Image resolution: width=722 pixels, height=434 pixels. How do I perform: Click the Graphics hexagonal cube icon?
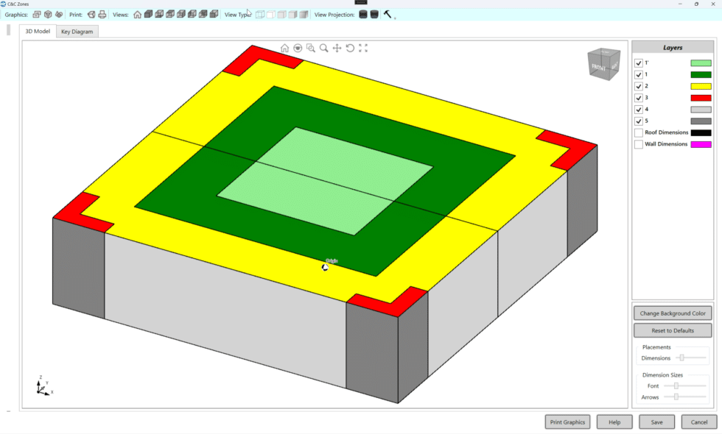tap(48, 15)
